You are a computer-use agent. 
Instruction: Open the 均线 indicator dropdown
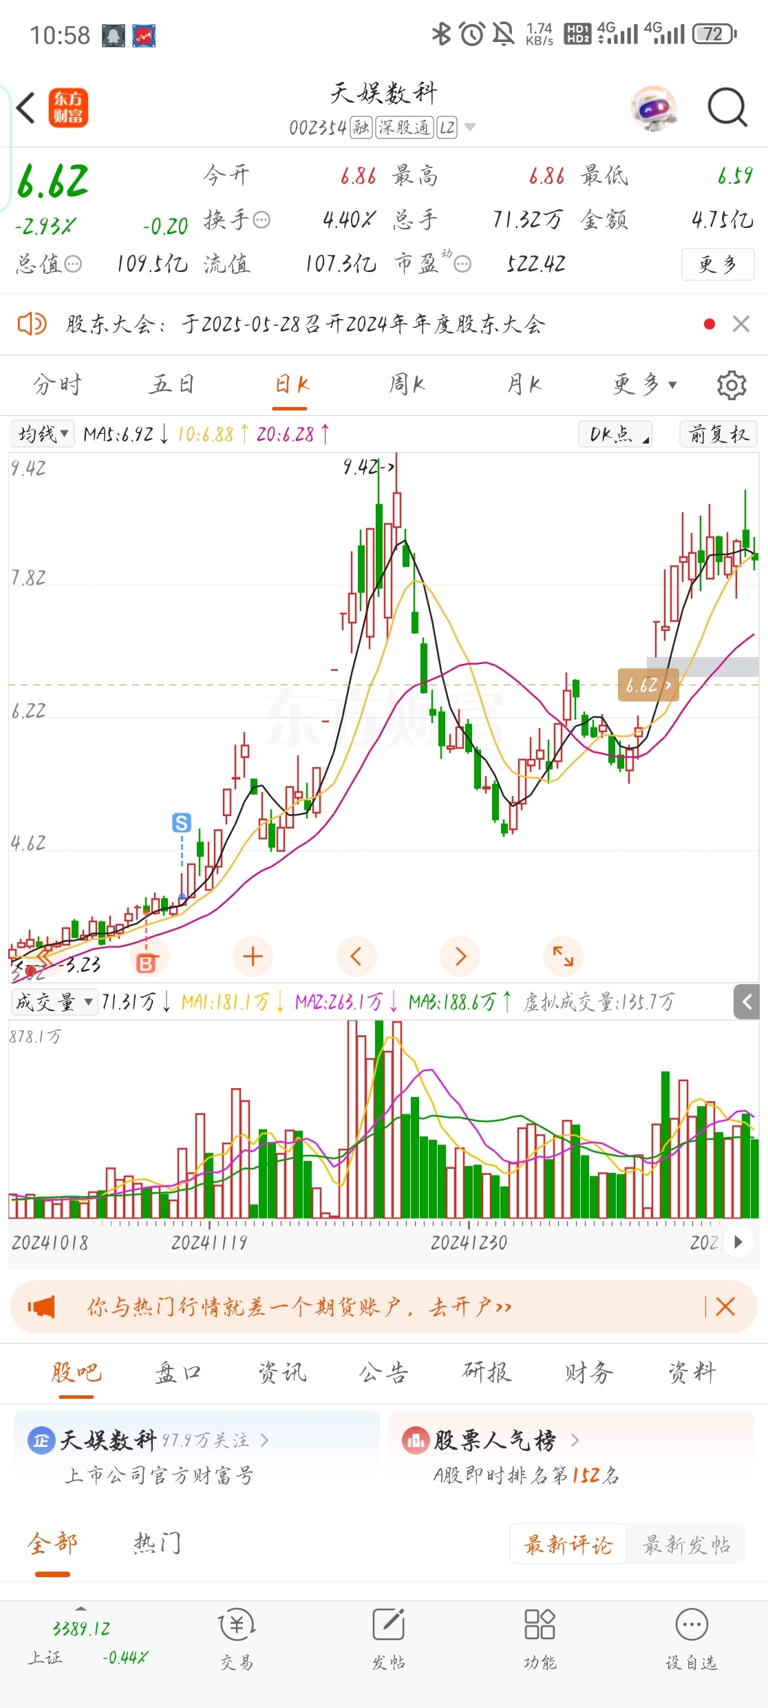point(43,434)
